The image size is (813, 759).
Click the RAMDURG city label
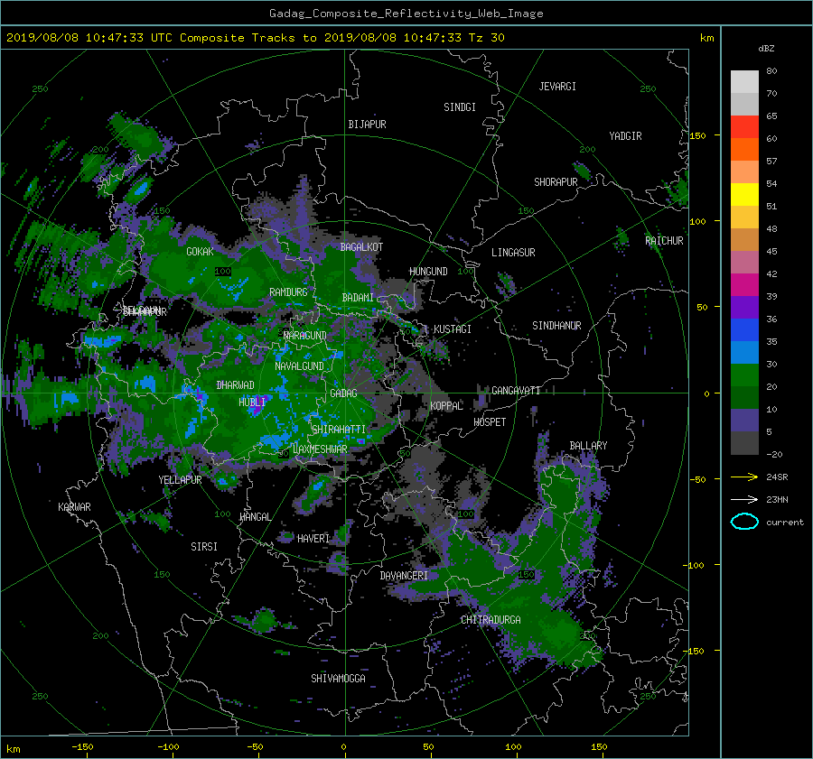[288, 292]
